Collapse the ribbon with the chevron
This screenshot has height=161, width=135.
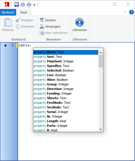pos(125,12)
